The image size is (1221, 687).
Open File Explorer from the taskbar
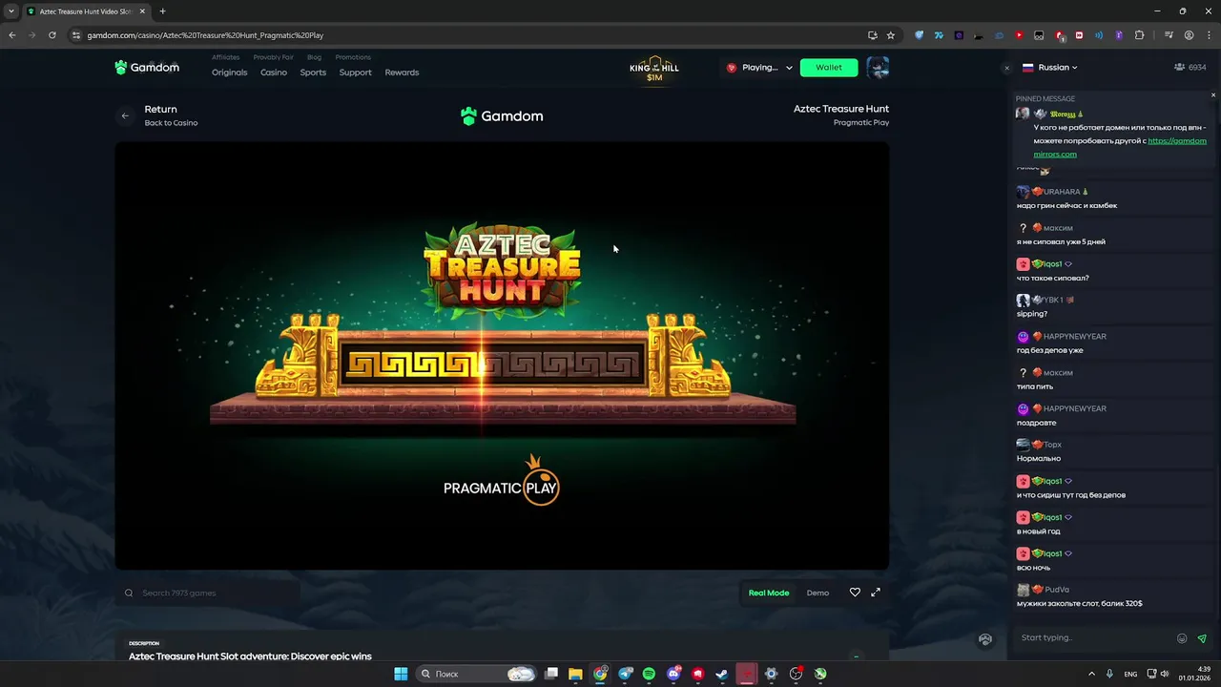575,674
